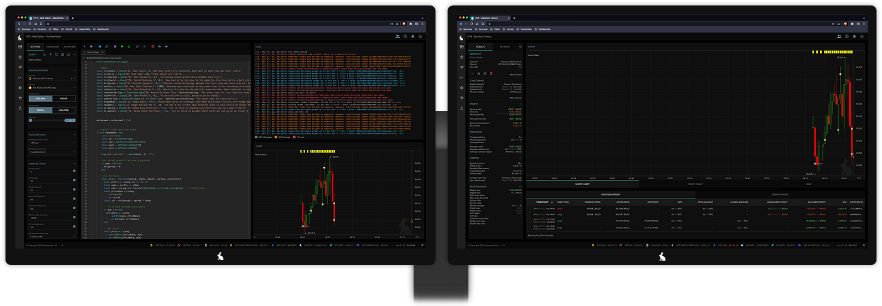Collapse the Script Settings section
The width and height of the screenshot is (882, 306).
pos(75,164)
